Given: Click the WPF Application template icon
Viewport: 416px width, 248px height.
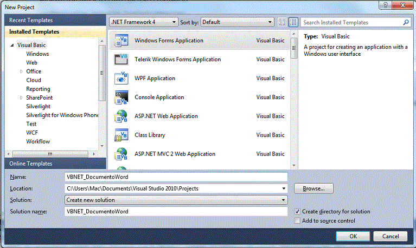Looking at the screenshot, I should click(x=120, y=79).
